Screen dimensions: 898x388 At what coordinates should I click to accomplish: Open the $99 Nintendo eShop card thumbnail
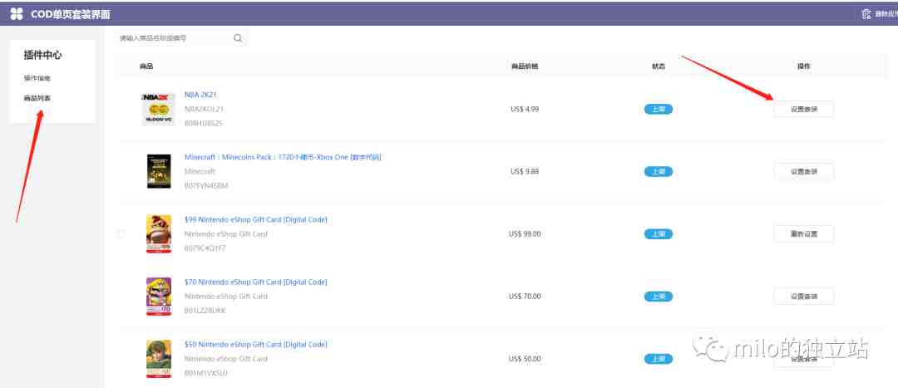pos(159,233)
